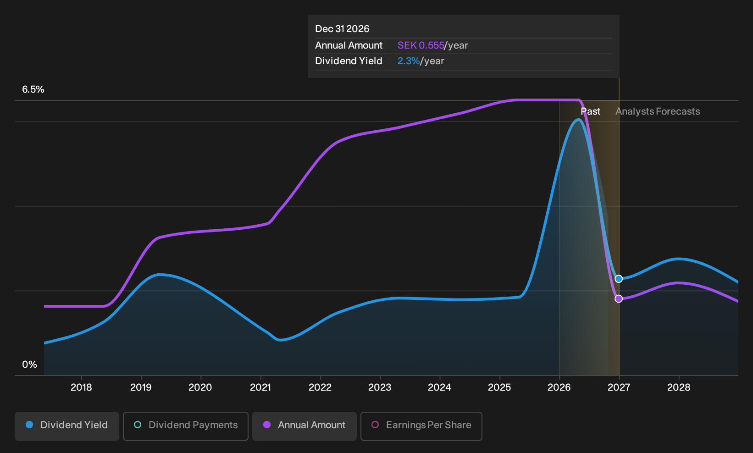Click the 2028 axis label
This screenshot has width=753, height=453.
coord(679,387)
